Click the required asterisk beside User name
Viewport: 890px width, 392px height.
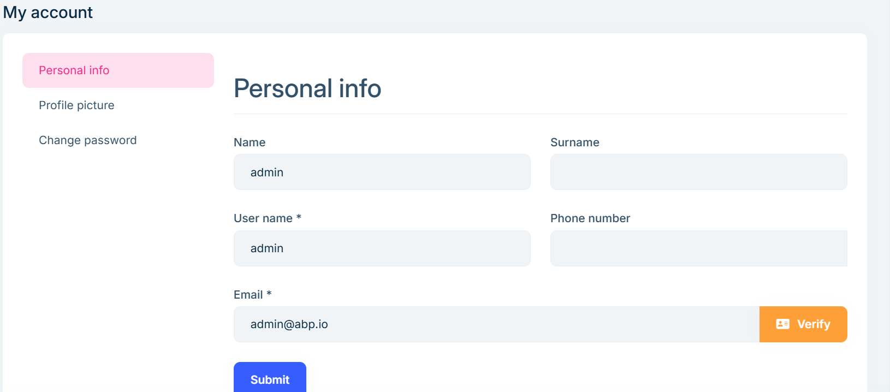[x=299, y=217]
